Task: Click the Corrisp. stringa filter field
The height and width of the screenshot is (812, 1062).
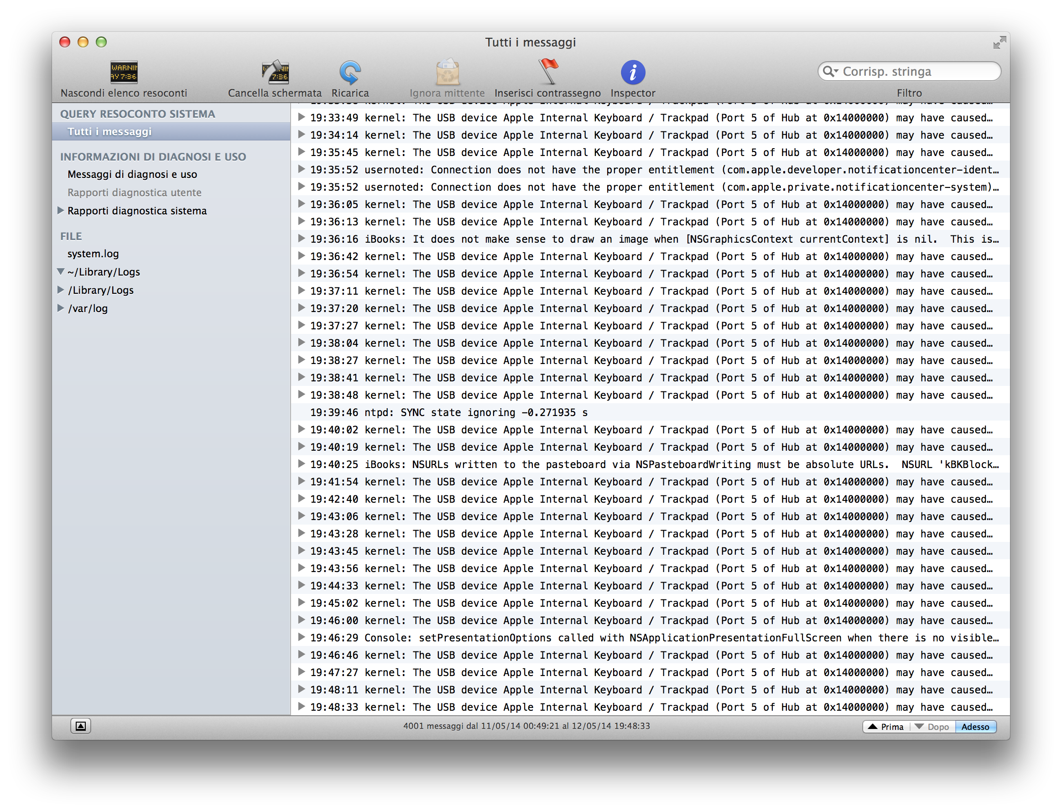Action: 916,72
